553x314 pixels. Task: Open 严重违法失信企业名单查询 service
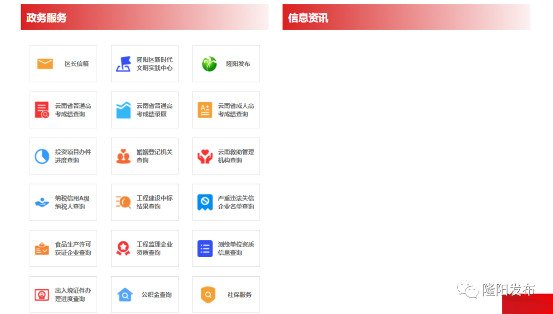pyautogui.click(x=226, y=201)
